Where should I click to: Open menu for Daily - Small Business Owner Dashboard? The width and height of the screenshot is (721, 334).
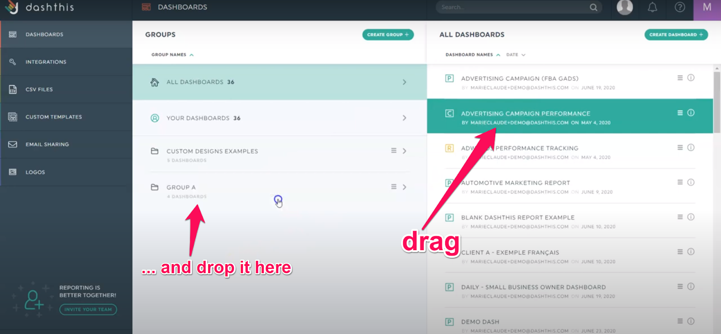(x=680, y=286)
